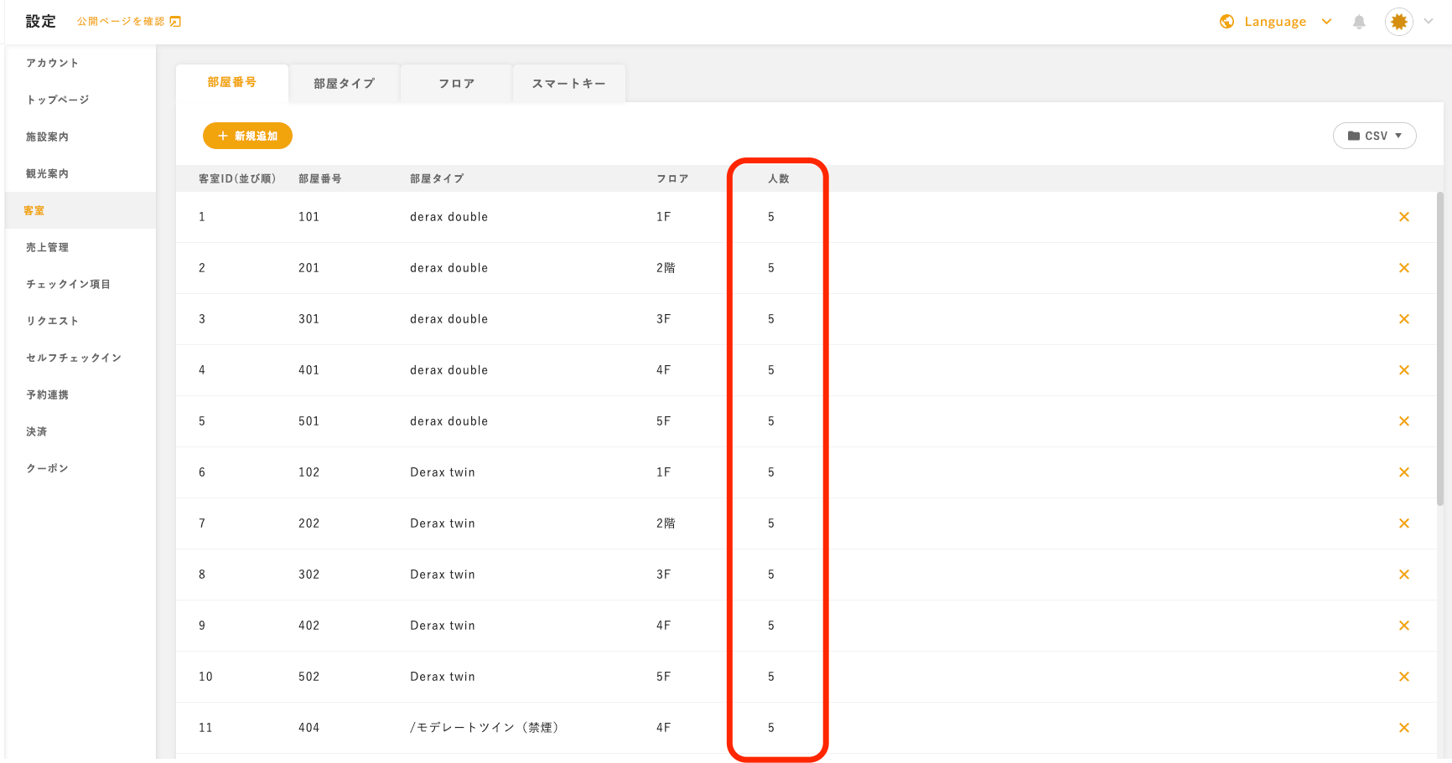The height and width of the screenshot is (763, 1452).
Task: Open the 公開ページを確認 link
Action: 121,22
